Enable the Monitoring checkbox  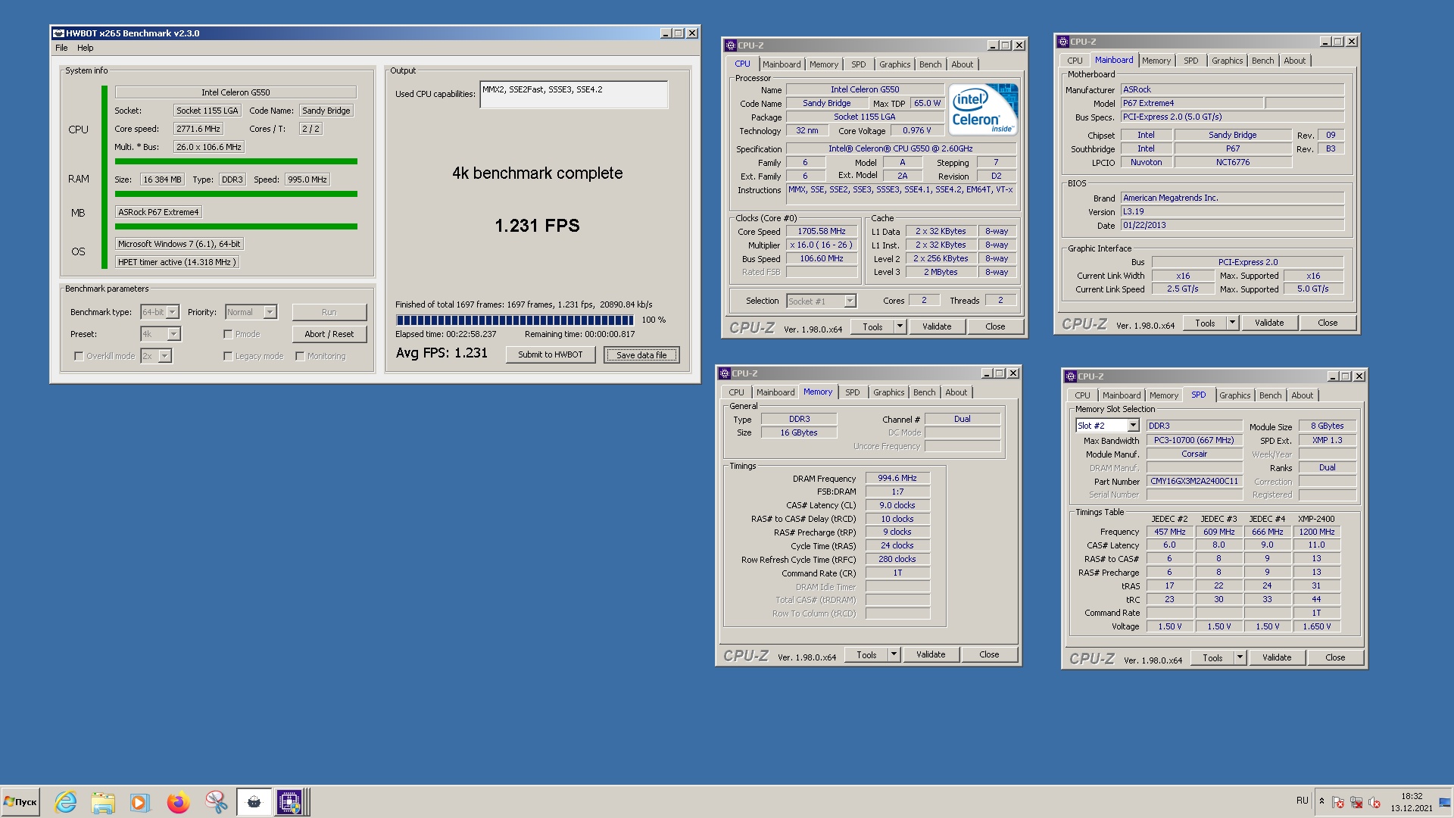300,356
